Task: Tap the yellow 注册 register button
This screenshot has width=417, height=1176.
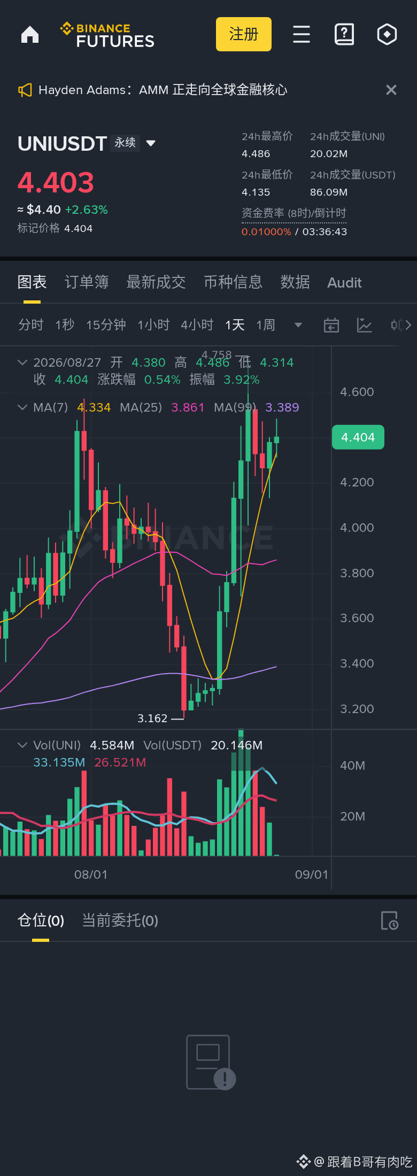Action: tap(244, 34)
